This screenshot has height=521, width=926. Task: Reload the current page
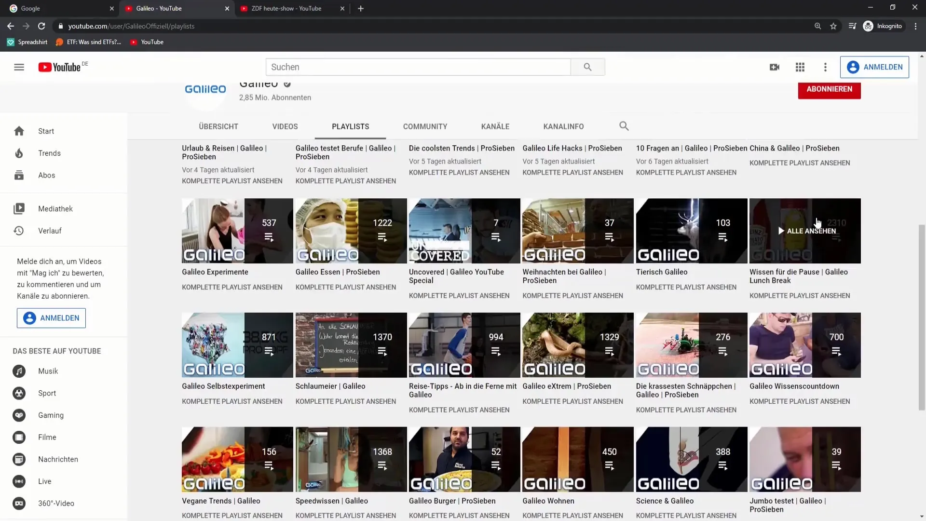(x=41, y=26)
